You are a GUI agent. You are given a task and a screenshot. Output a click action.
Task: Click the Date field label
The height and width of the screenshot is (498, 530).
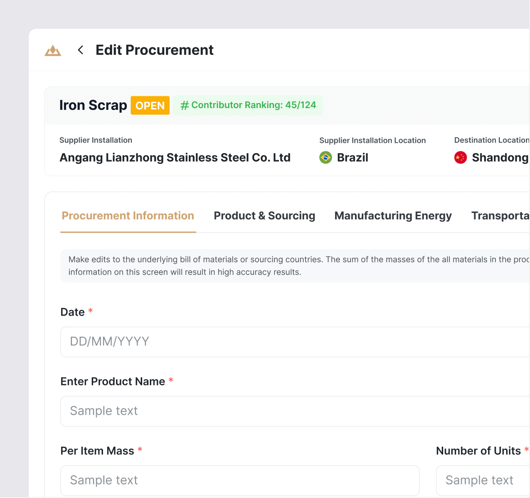click(72, 312)
